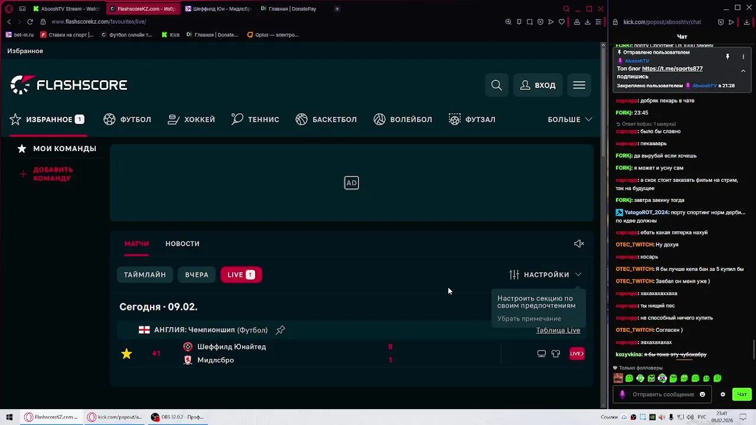Open the pinned message three-dot menu
This screenshot has height=425, width=756.
743,57
